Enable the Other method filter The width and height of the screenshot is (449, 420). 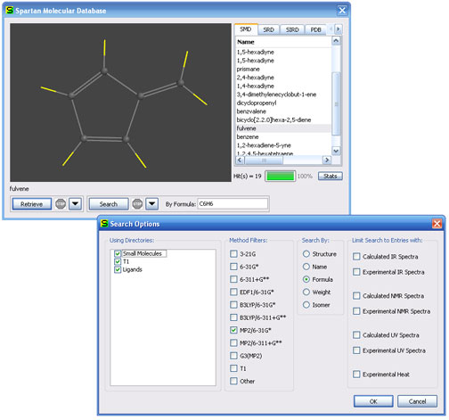233,381
